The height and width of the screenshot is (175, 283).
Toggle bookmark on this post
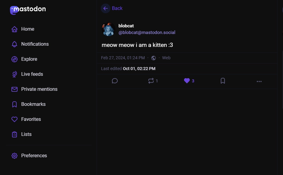point(223,81)
